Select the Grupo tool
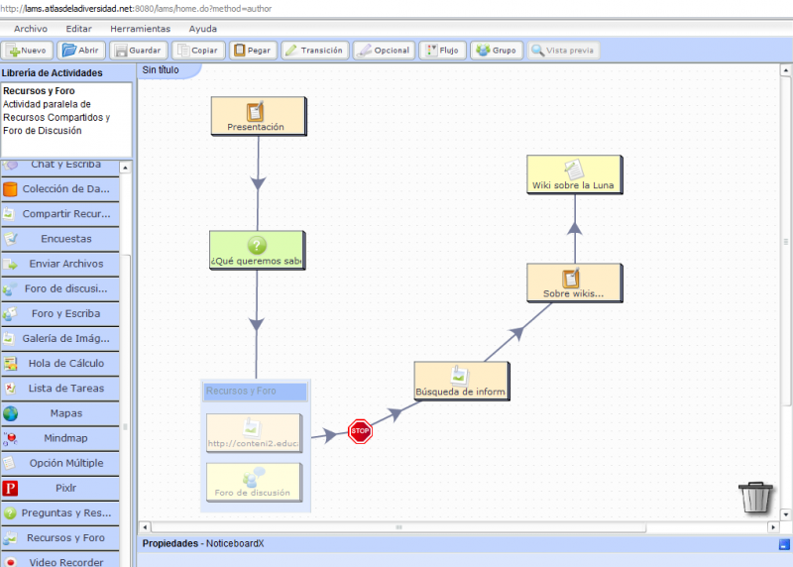 [x=497, y=51]
